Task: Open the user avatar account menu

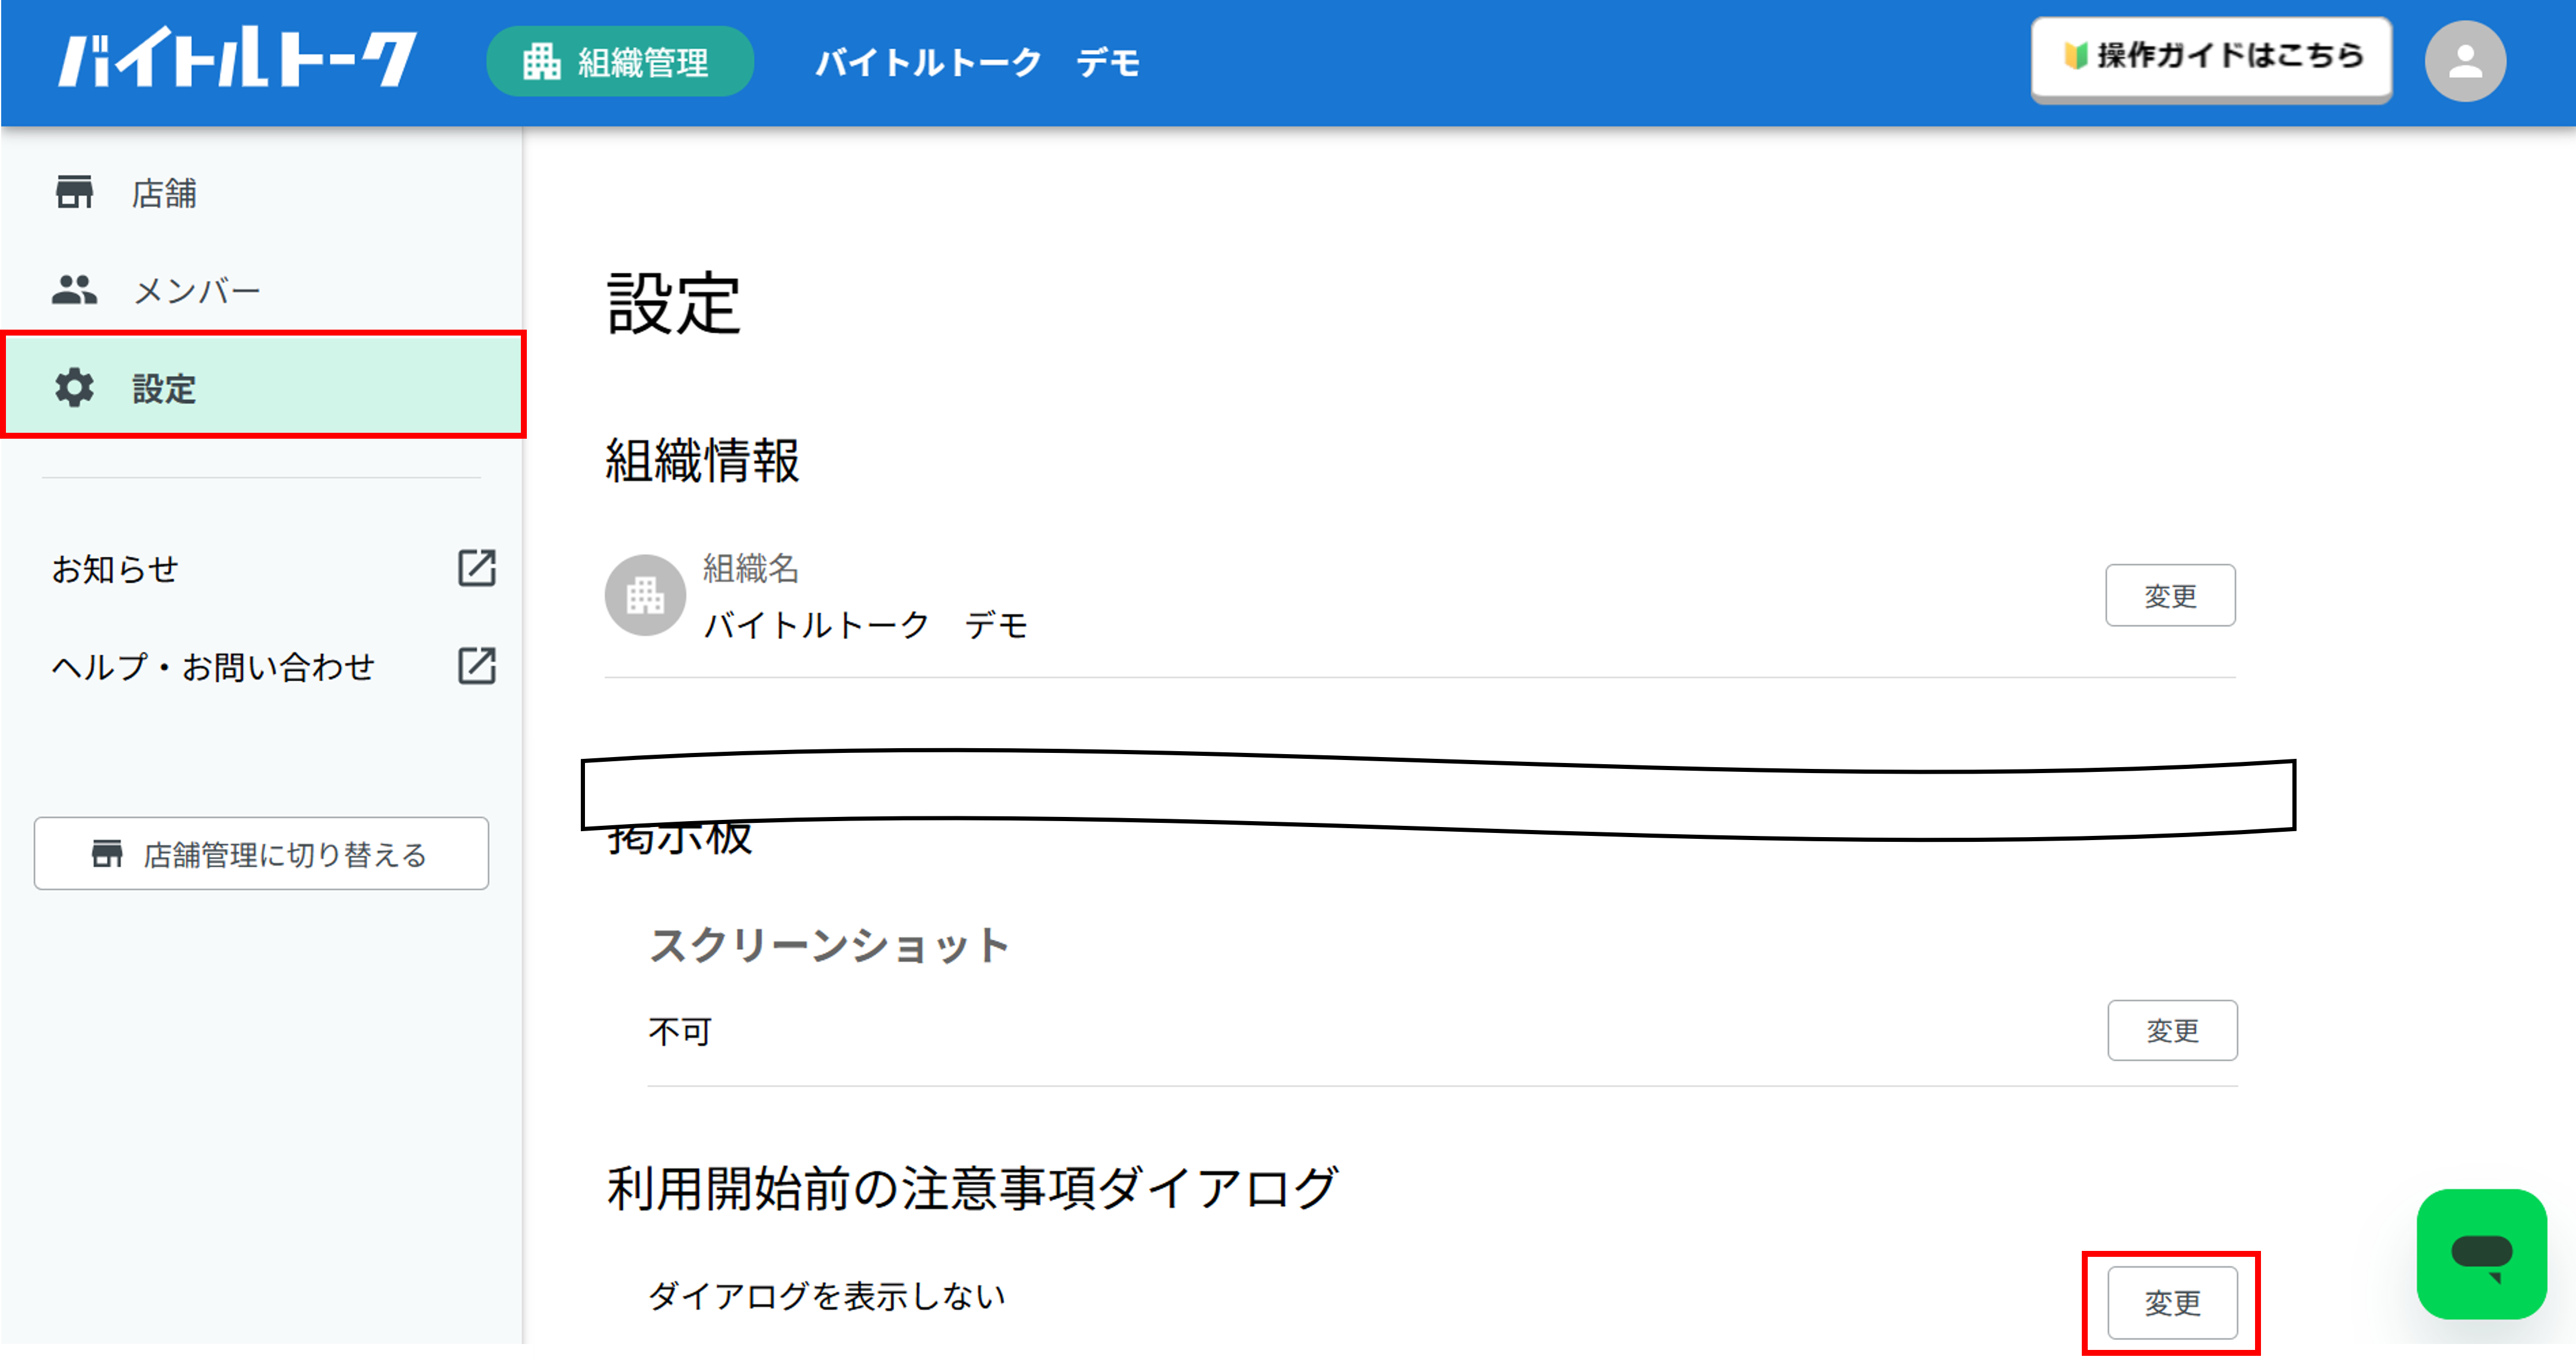Action: (x=2465, y=62)
